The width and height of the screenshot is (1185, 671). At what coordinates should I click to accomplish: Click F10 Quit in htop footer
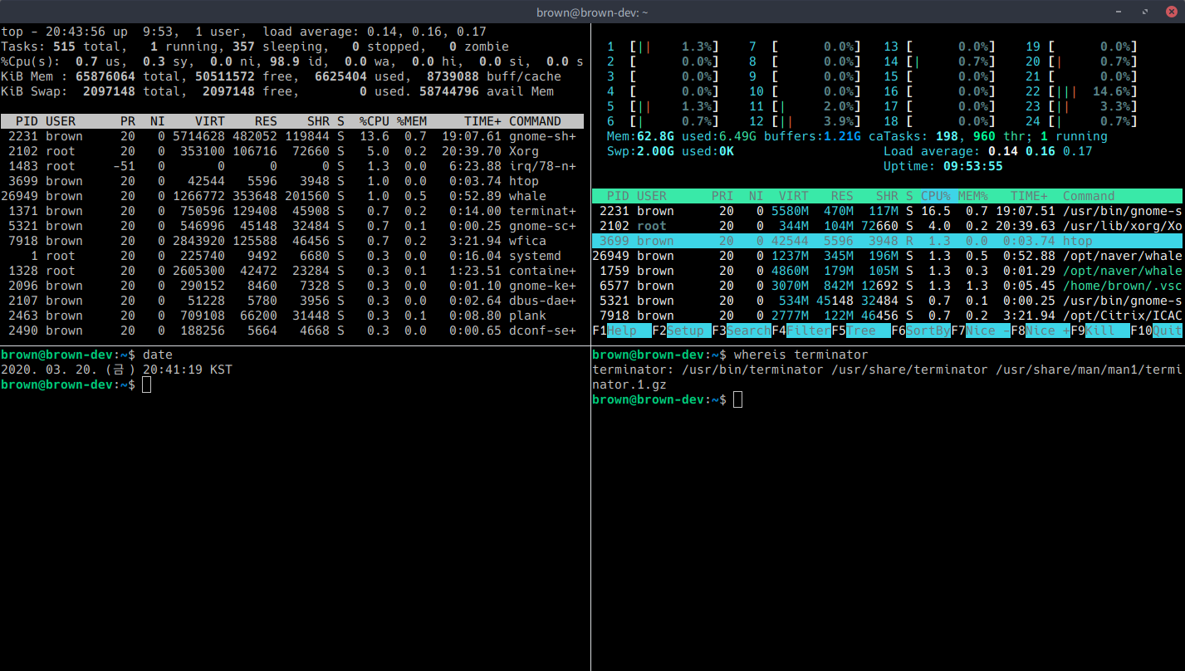1156,331
